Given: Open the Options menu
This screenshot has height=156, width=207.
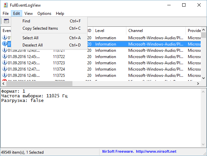Looking at the screenshot, I should pos(44,14).
